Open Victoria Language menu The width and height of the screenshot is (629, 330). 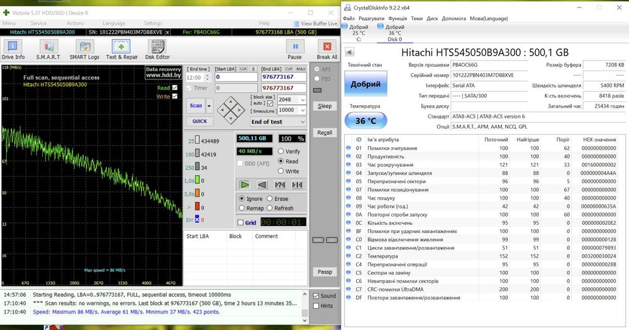[x=114, y=23]
